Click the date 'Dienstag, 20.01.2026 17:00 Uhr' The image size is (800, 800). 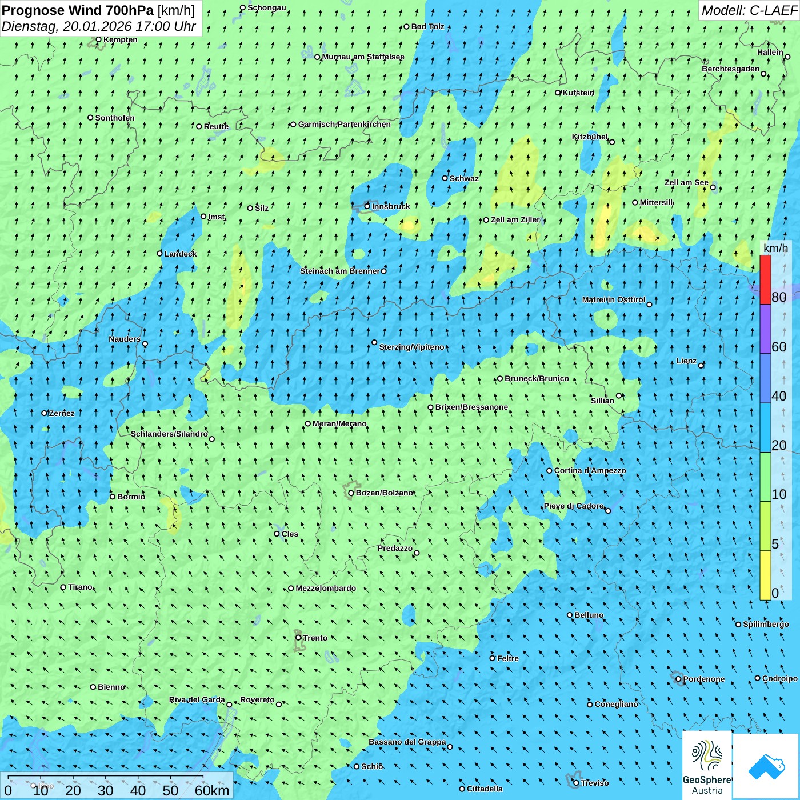pyautogui.click(x=99, y=27)
